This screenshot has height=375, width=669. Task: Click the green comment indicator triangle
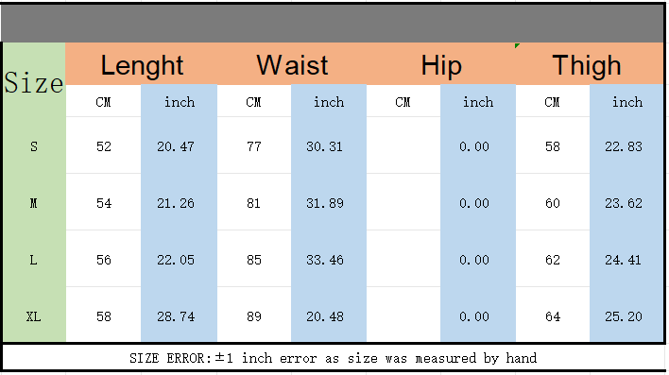(x=517, y=45)
